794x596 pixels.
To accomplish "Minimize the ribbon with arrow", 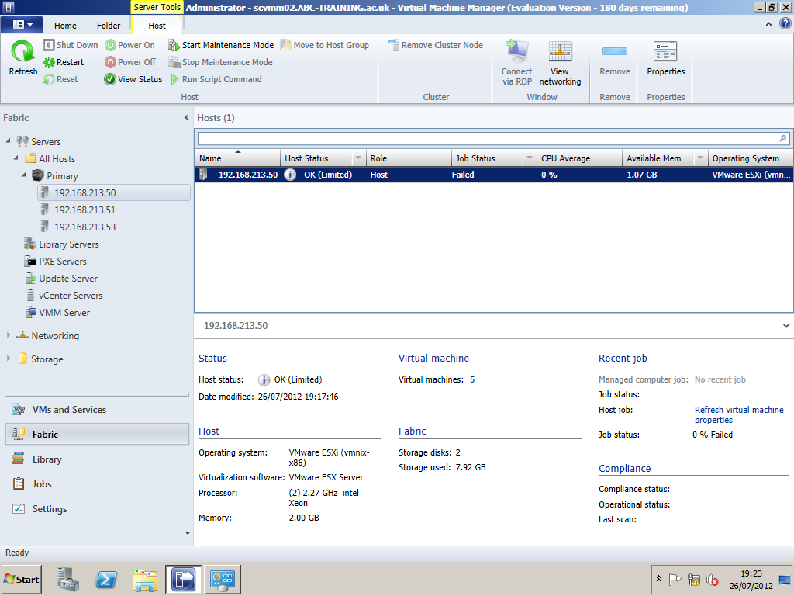I will click(x=768, y=24).
